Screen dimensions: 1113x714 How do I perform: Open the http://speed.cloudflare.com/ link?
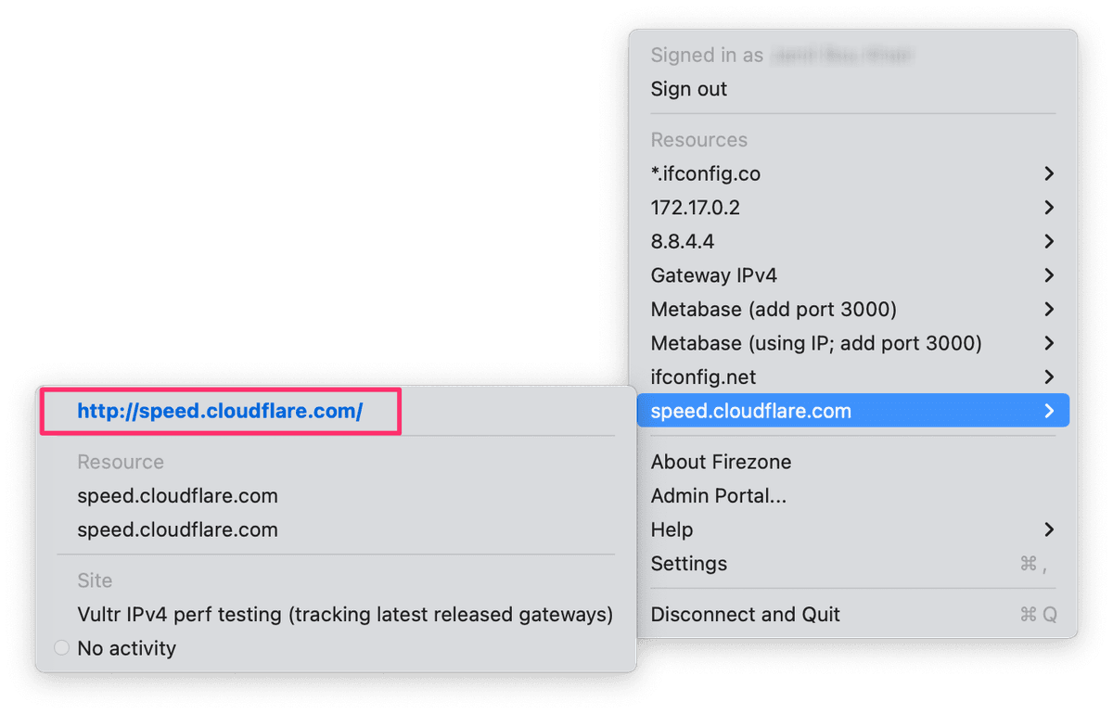tap(220, 412)
